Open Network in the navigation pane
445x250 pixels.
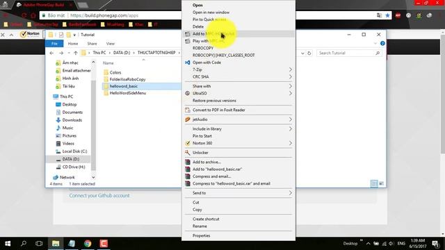click(67, 178)
